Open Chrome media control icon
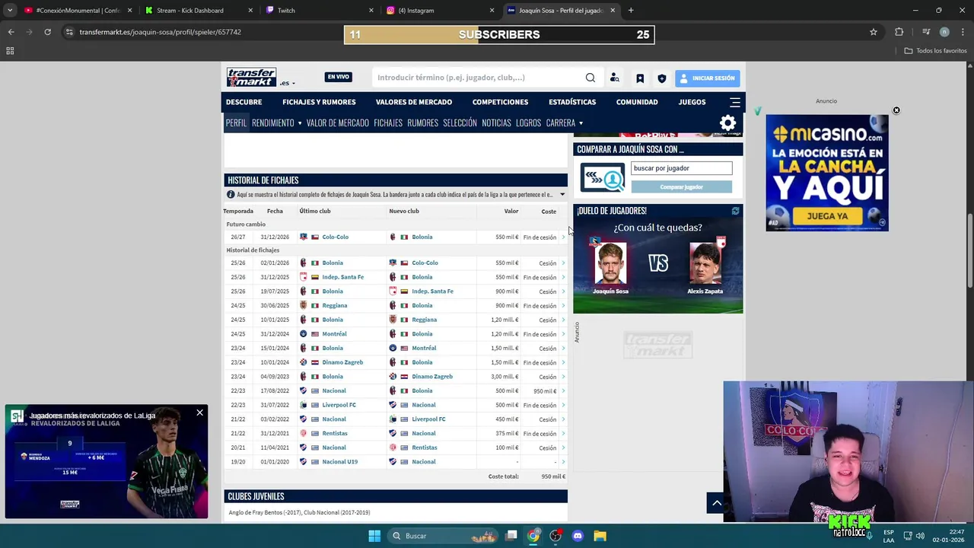Image resolution: width=974 pixels, height=548 pixels. [926, 32]
